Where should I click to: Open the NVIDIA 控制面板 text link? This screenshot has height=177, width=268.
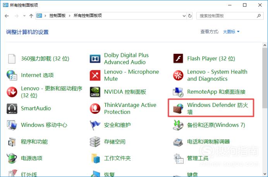(x=125, y=92)
